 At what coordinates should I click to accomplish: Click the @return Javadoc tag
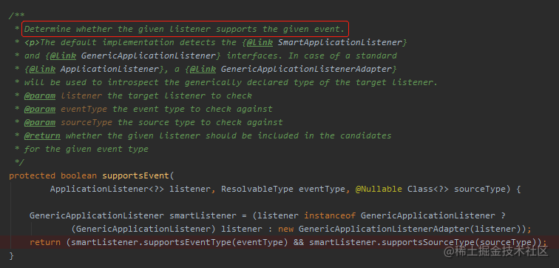point(42,136)
